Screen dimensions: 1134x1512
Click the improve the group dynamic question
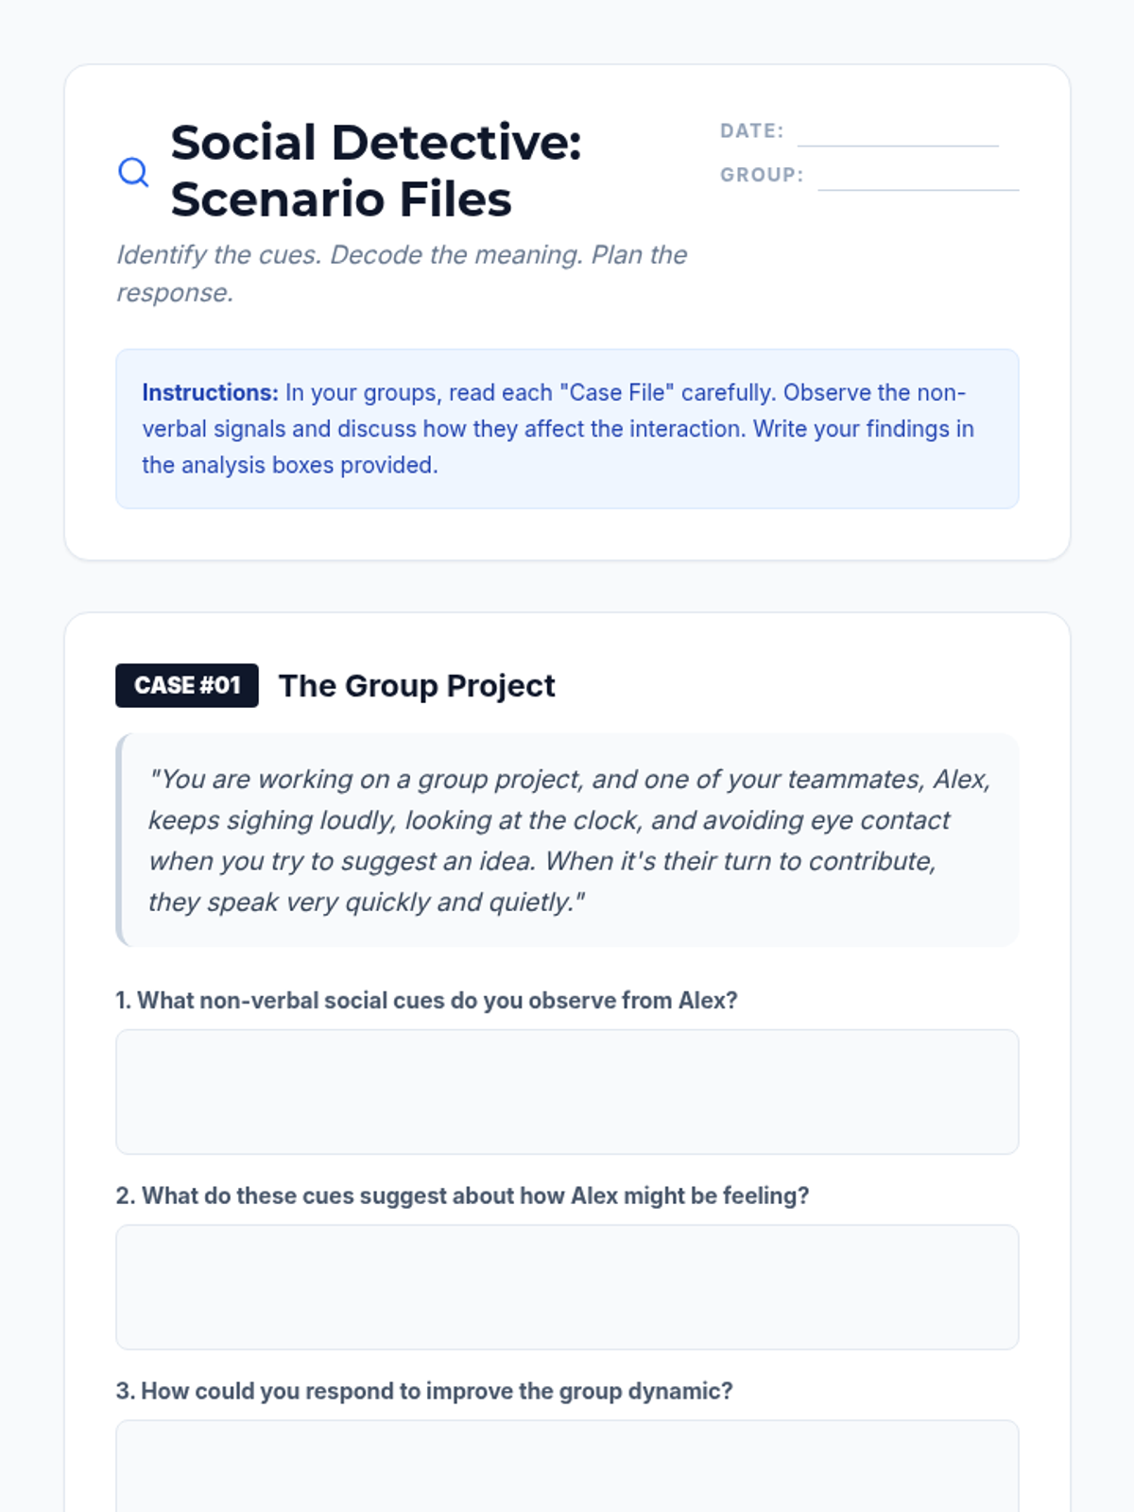(x=424, y=1391)
